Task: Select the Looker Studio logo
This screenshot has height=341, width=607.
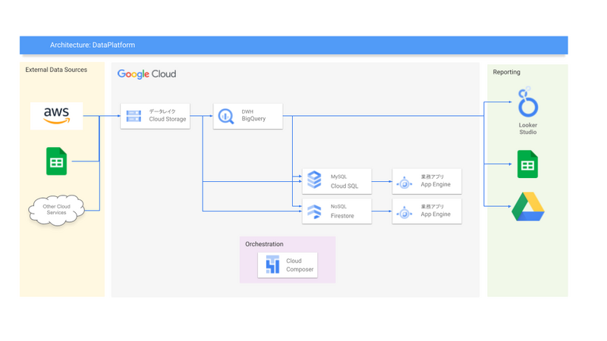Action: (527, 102)
